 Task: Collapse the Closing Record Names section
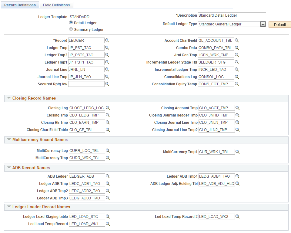[x=9, y=98]
